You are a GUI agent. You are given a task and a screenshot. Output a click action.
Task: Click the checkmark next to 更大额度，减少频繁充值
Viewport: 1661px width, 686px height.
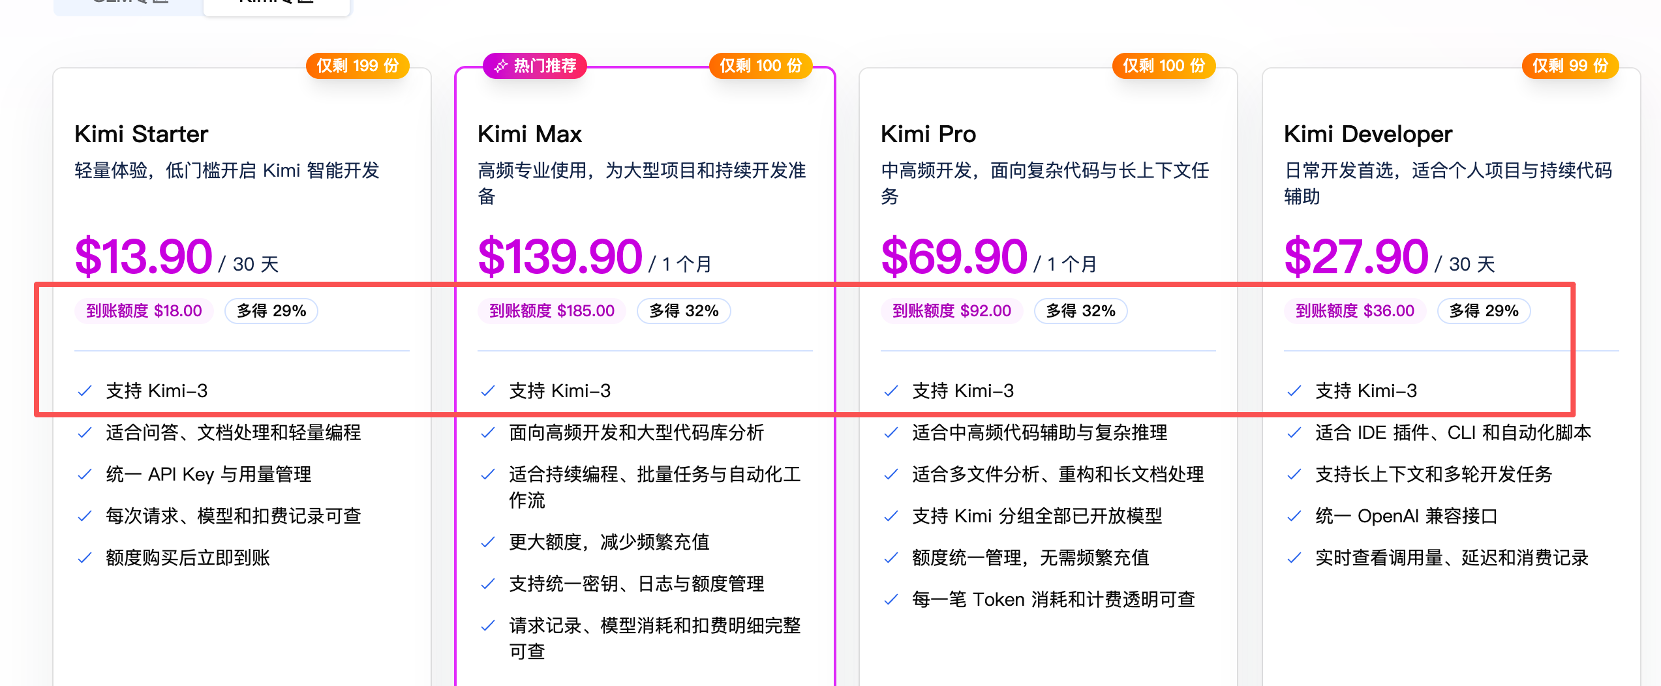pos(488,543)
